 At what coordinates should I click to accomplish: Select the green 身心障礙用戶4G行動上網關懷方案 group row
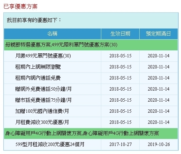tap(91, 134)
